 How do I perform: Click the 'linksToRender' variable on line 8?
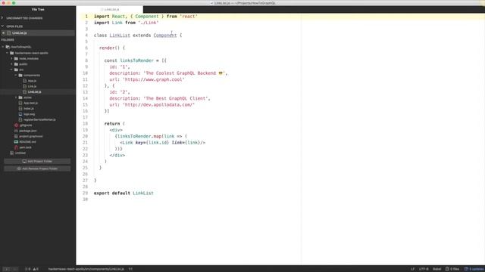pos(136,60)
